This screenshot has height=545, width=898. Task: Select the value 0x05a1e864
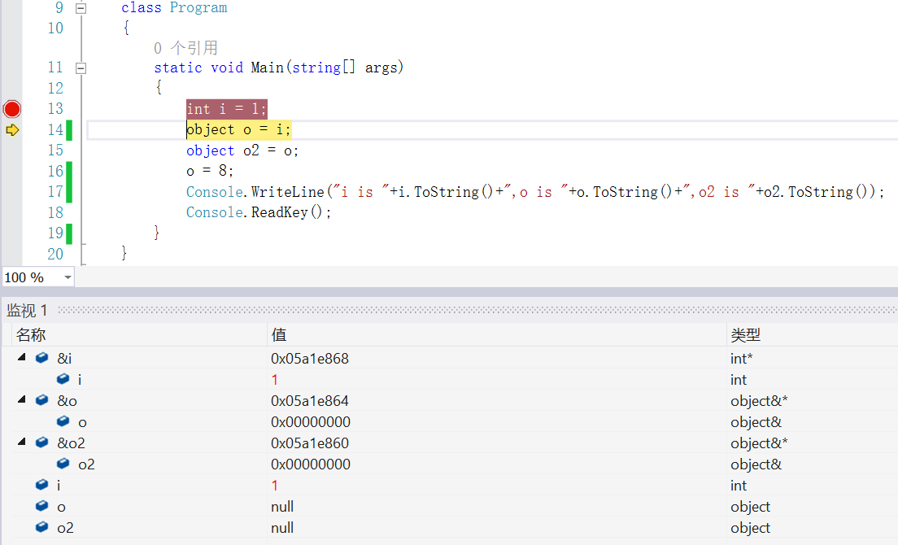pos(310,401)
